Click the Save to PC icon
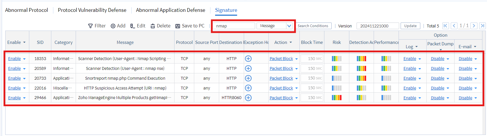 pos(178,26)
